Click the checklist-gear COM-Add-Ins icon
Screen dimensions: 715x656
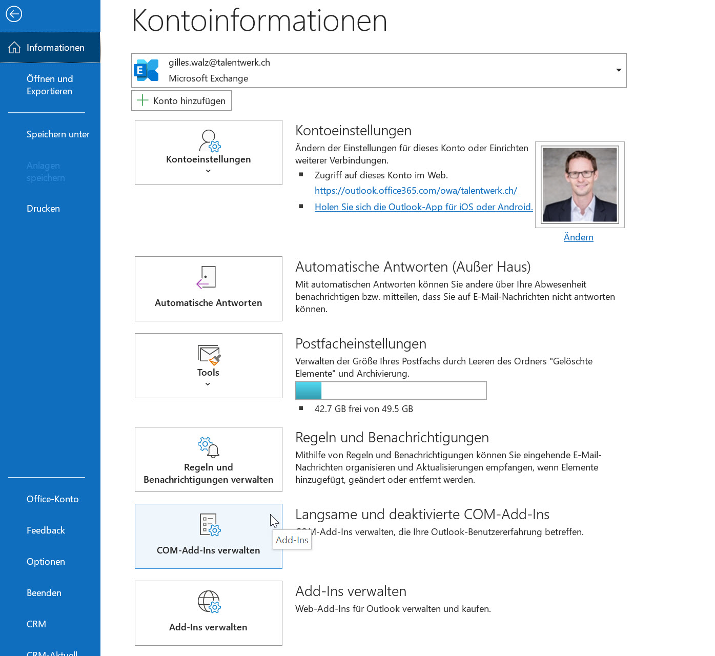point(210,525)
